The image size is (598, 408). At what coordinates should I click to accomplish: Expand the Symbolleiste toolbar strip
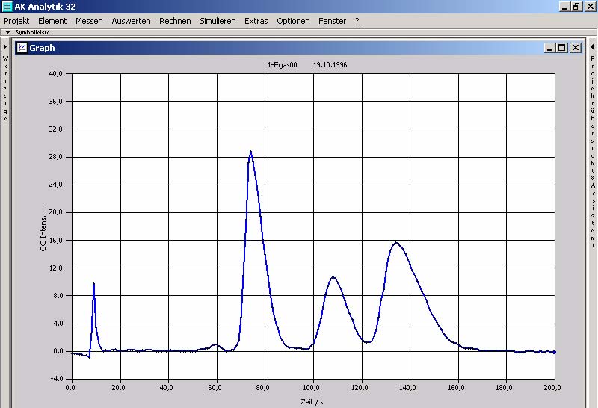coord(7,32)
